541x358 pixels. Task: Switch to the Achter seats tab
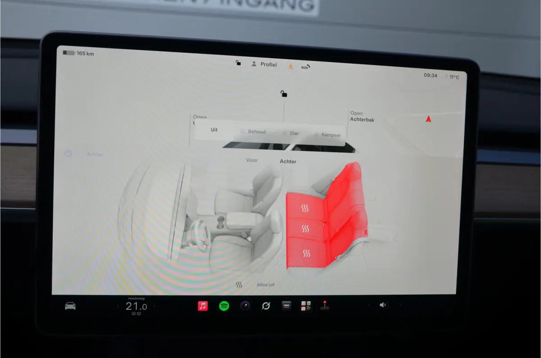tap(288, 161)
